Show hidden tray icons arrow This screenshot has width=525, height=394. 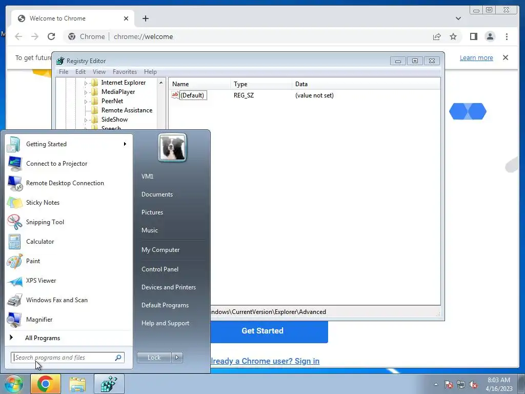[436, 384]
